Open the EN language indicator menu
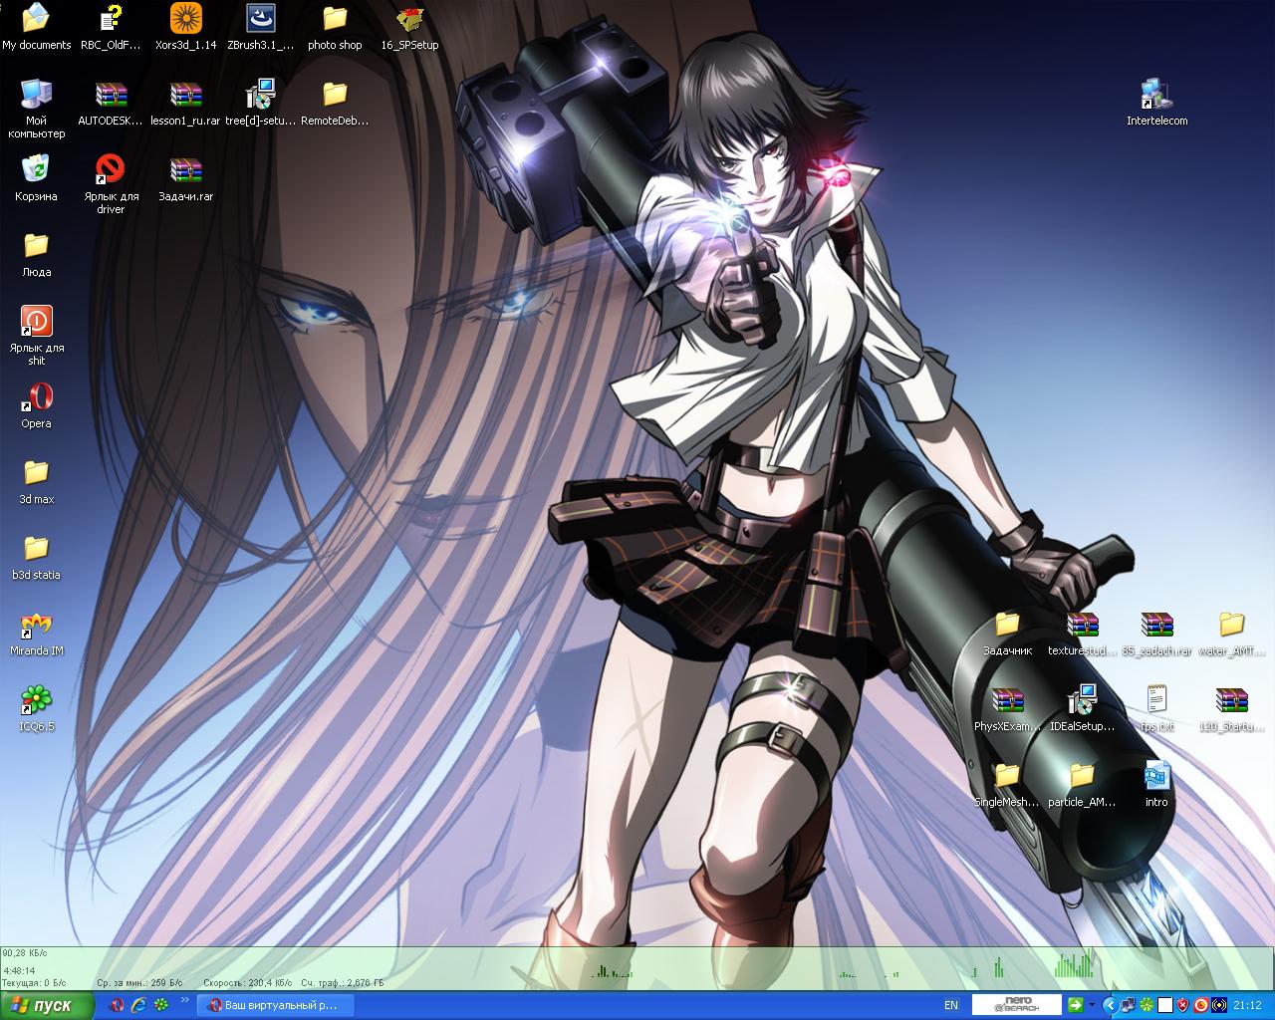 click(951, 1005)
